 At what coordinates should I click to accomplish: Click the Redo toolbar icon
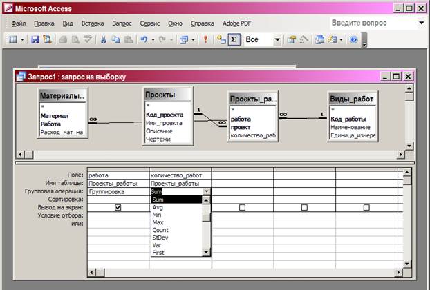pyautogui.click(x=162, y=40)
